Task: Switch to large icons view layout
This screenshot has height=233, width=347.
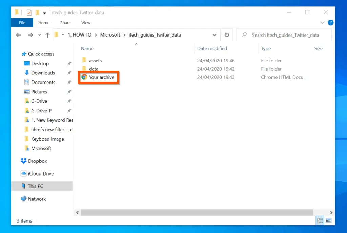Action: pyautogui.click(x=328, y=220)
